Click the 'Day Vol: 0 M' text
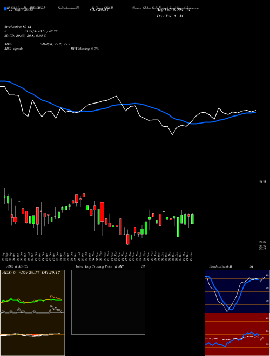The image size is (270, 356). [170, 16]
